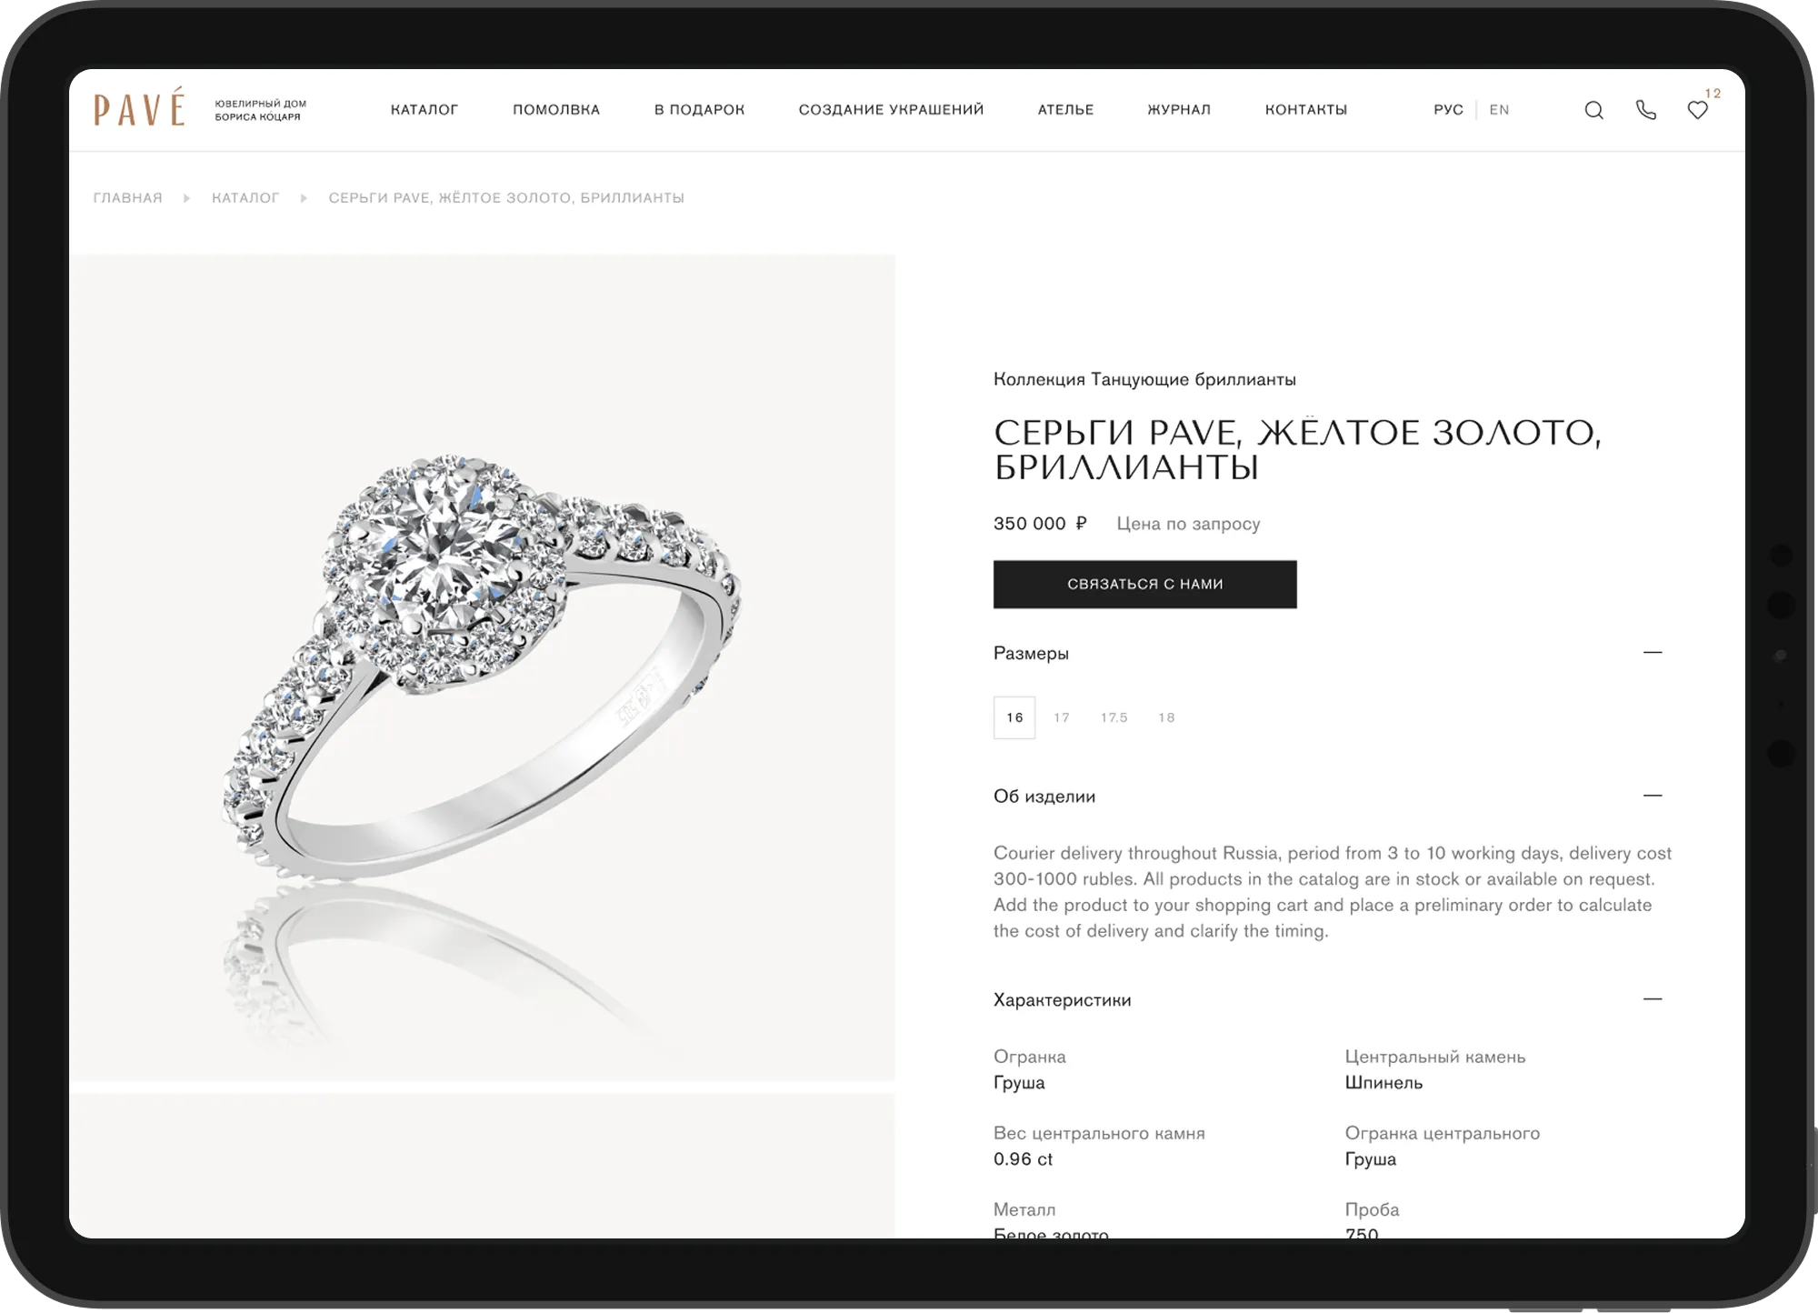Open the search magnifier icon
Screen dimensions: 1818x1313
(x=1593, y=110)
